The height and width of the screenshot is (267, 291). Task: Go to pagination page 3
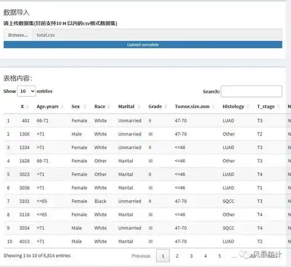(x=191, y=256)
